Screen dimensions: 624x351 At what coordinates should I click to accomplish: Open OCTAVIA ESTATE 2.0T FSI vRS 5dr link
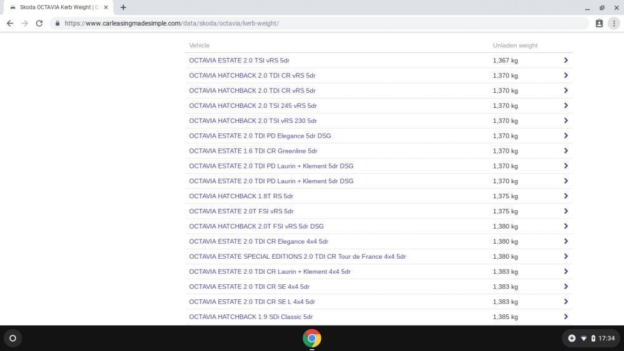coord(241,211)
